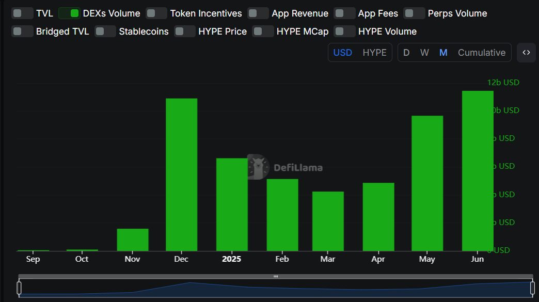539x302 pixels.
Task: Click the June volume bar
Action: (x=478, y=170)
